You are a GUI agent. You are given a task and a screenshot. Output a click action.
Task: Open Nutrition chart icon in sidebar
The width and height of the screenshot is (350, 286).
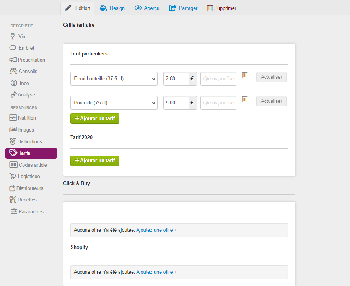(13, 117)
